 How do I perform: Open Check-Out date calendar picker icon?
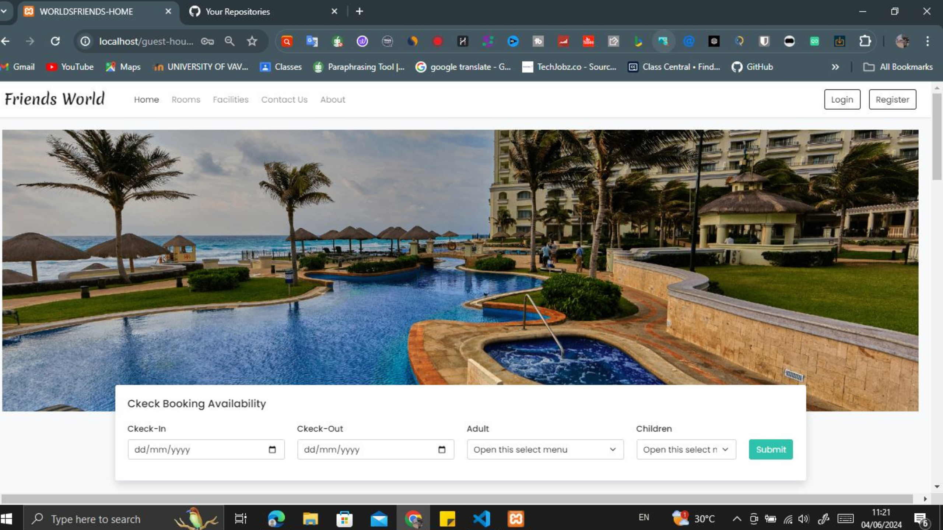pyautogui.click(x=442, y=449)
